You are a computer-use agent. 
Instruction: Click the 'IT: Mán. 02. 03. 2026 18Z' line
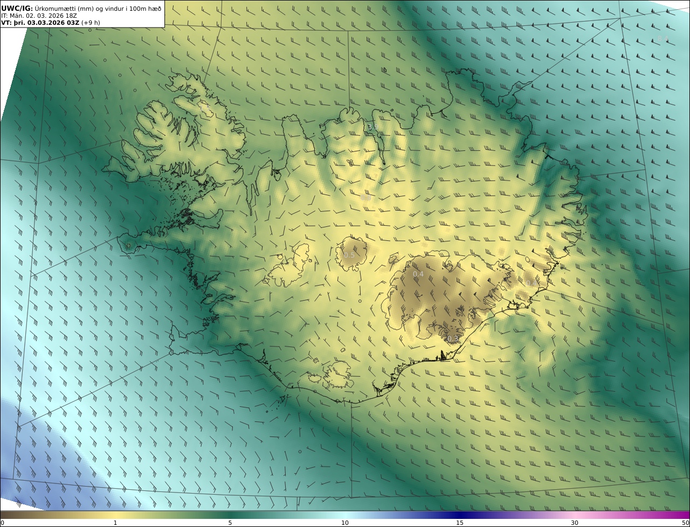39,16
